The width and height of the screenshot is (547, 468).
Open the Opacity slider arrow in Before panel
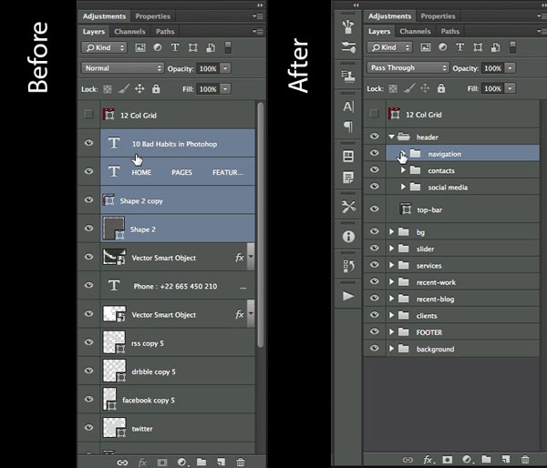pos(225,68)
